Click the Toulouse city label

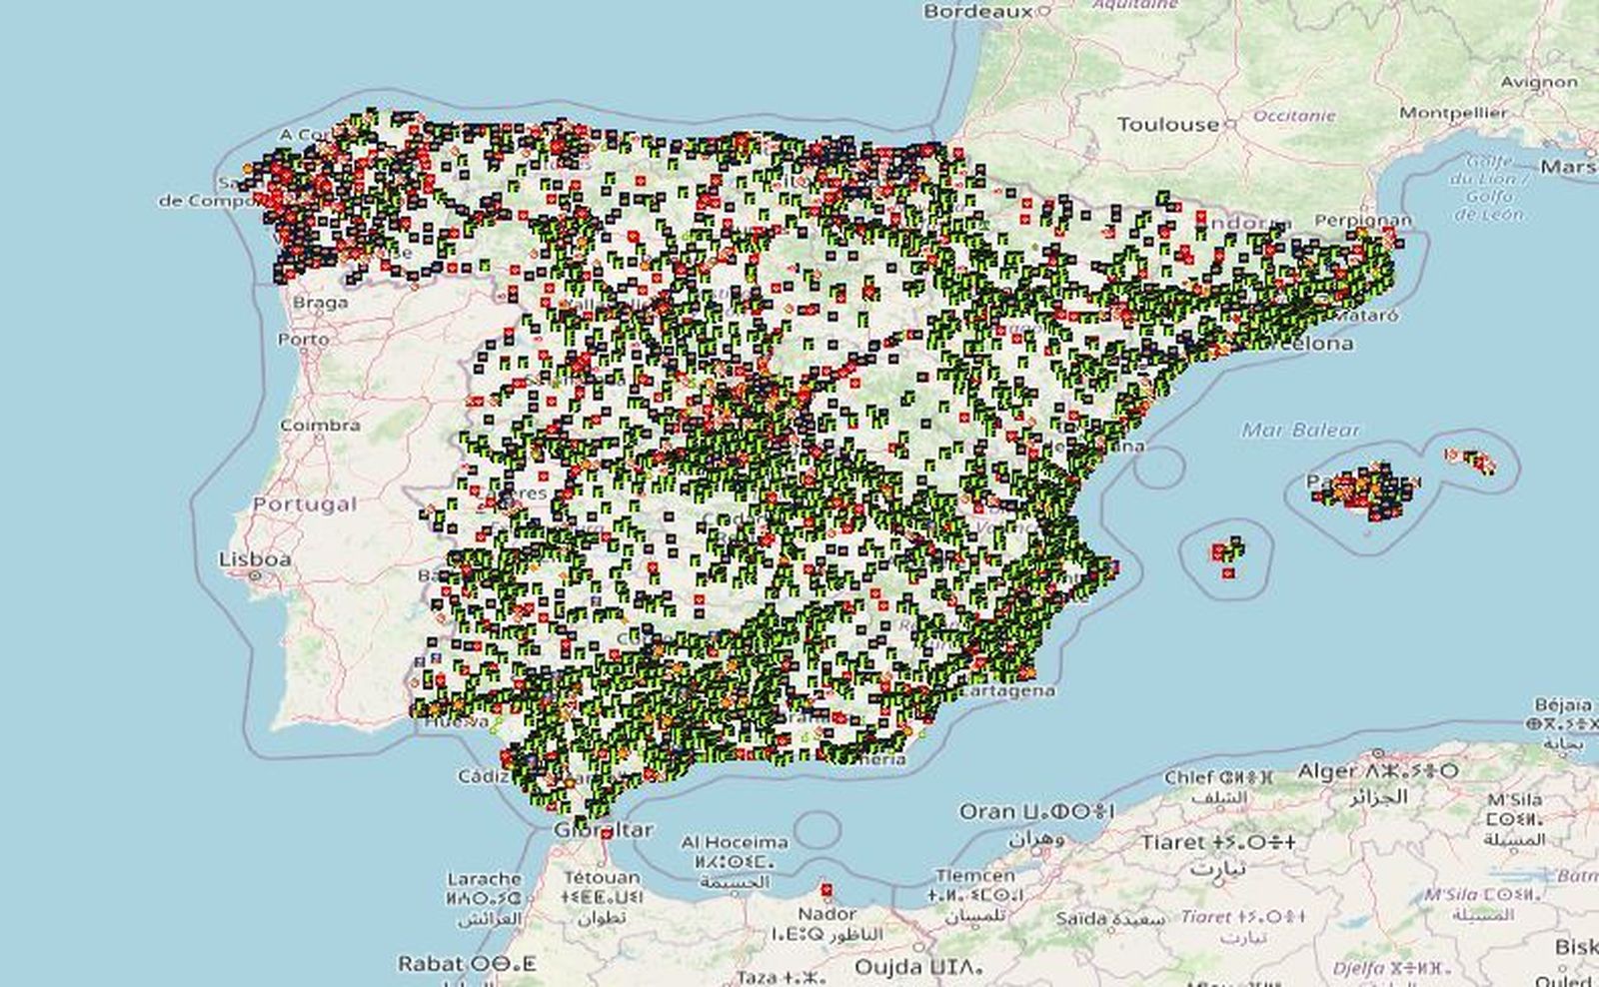point(1167,125)
